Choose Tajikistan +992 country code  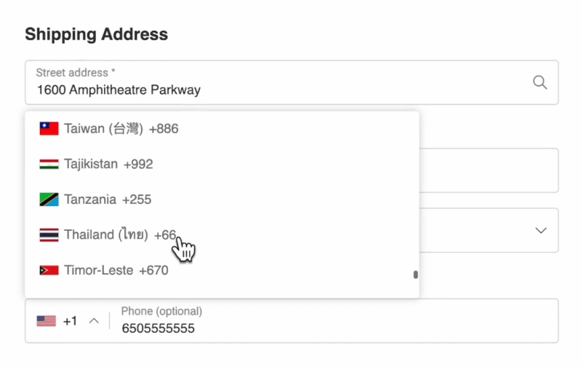(222, 164)
